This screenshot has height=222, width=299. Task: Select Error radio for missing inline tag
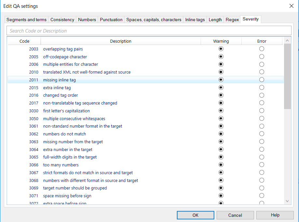[262, 80]
